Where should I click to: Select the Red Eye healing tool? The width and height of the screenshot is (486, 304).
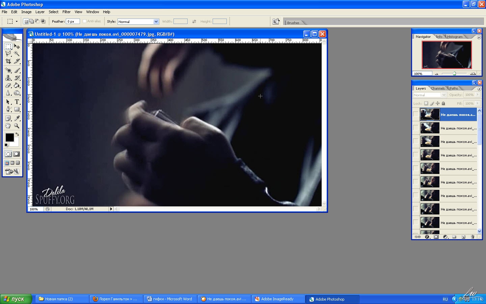(x=8, y=70)
